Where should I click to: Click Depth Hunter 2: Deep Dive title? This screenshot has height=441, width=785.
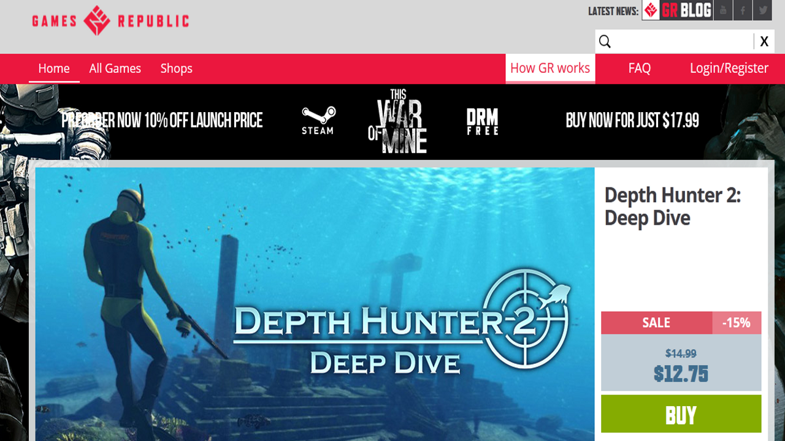(x=672, y=206)
